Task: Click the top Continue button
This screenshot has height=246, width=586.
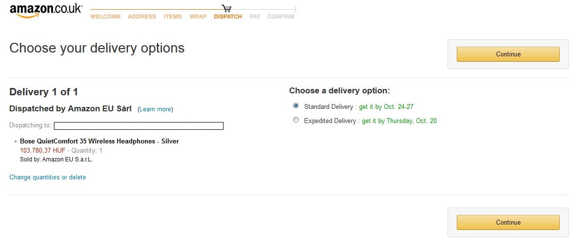Action: pos(508,54)
